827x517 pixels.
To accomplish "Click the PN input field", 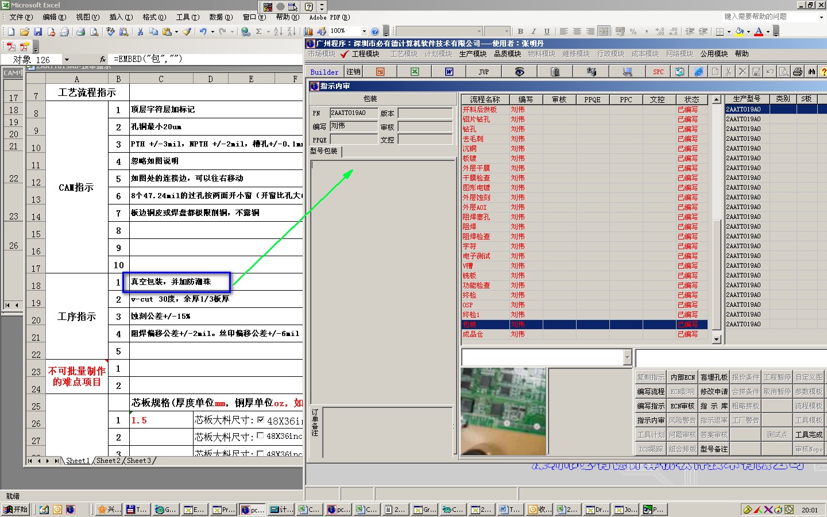I will [x=354, y=113].
